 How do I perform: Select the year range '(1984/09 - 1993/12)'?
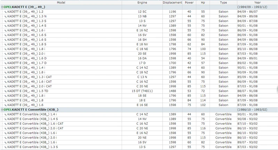click(252, 7)
